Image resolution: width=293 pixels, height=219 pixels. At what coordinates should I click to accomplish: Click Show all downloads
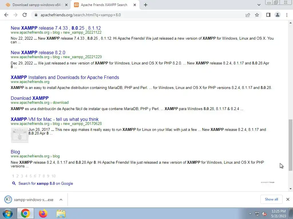coord(271,199)
